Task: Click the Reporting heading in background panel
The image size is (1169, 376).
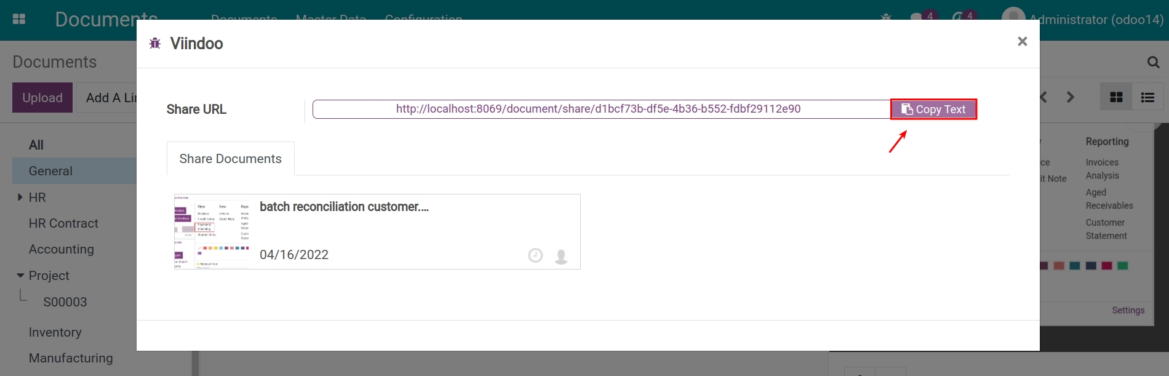Action: point(1107,142)
